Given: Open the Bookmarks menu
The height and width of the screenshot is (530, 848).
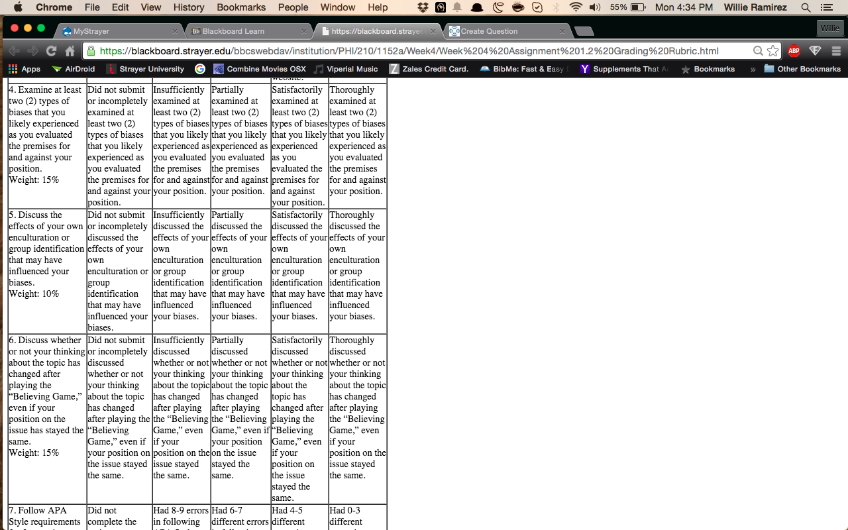Looking at the screenshot, I should (x=241, y=7).
